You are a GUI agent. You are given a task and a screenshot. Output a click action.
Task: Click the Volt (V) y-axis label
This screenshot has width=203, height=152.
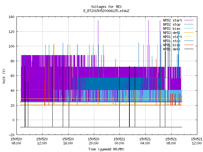[x=4, y=76]
